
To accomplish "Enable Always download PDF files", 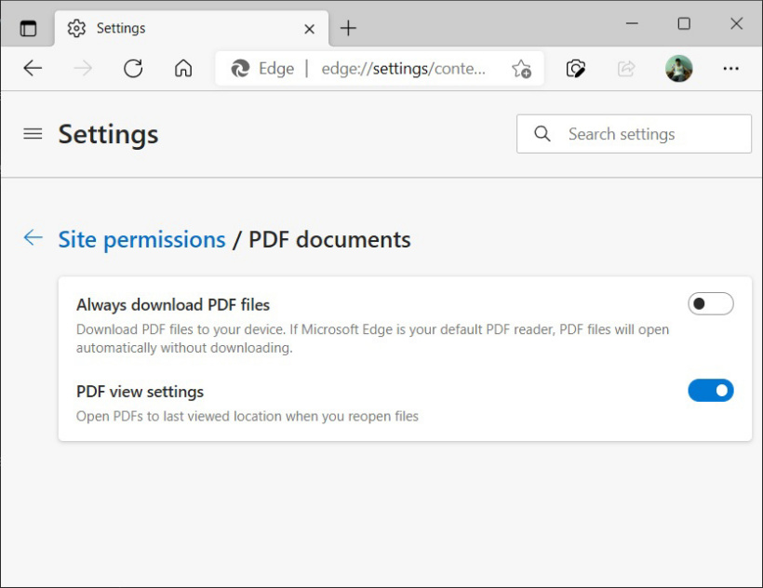I will tap(710, 303).
